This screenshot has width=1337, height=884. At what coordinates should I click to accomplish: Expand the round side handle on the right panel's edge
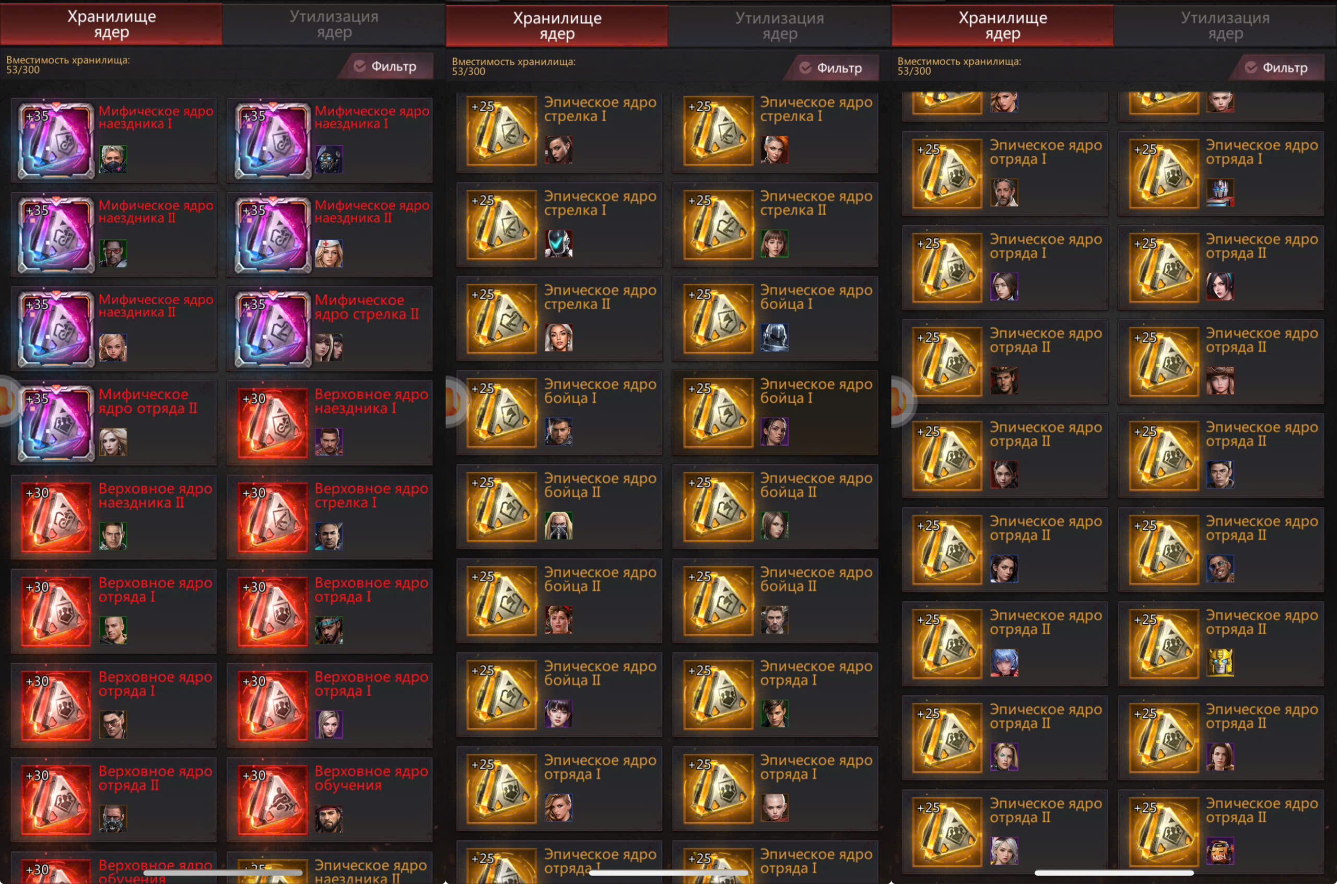click(902, 401)
